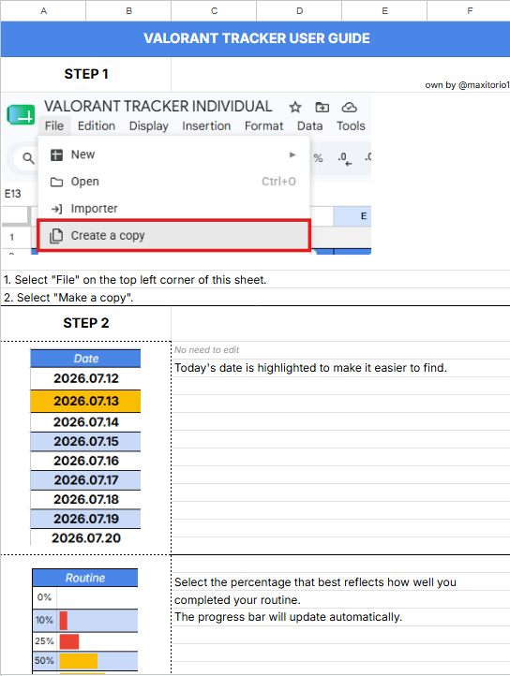Click the highlighted date 2026.07.13
The height and width of the screenshot is (676, 510).
[x=85, y=401]
